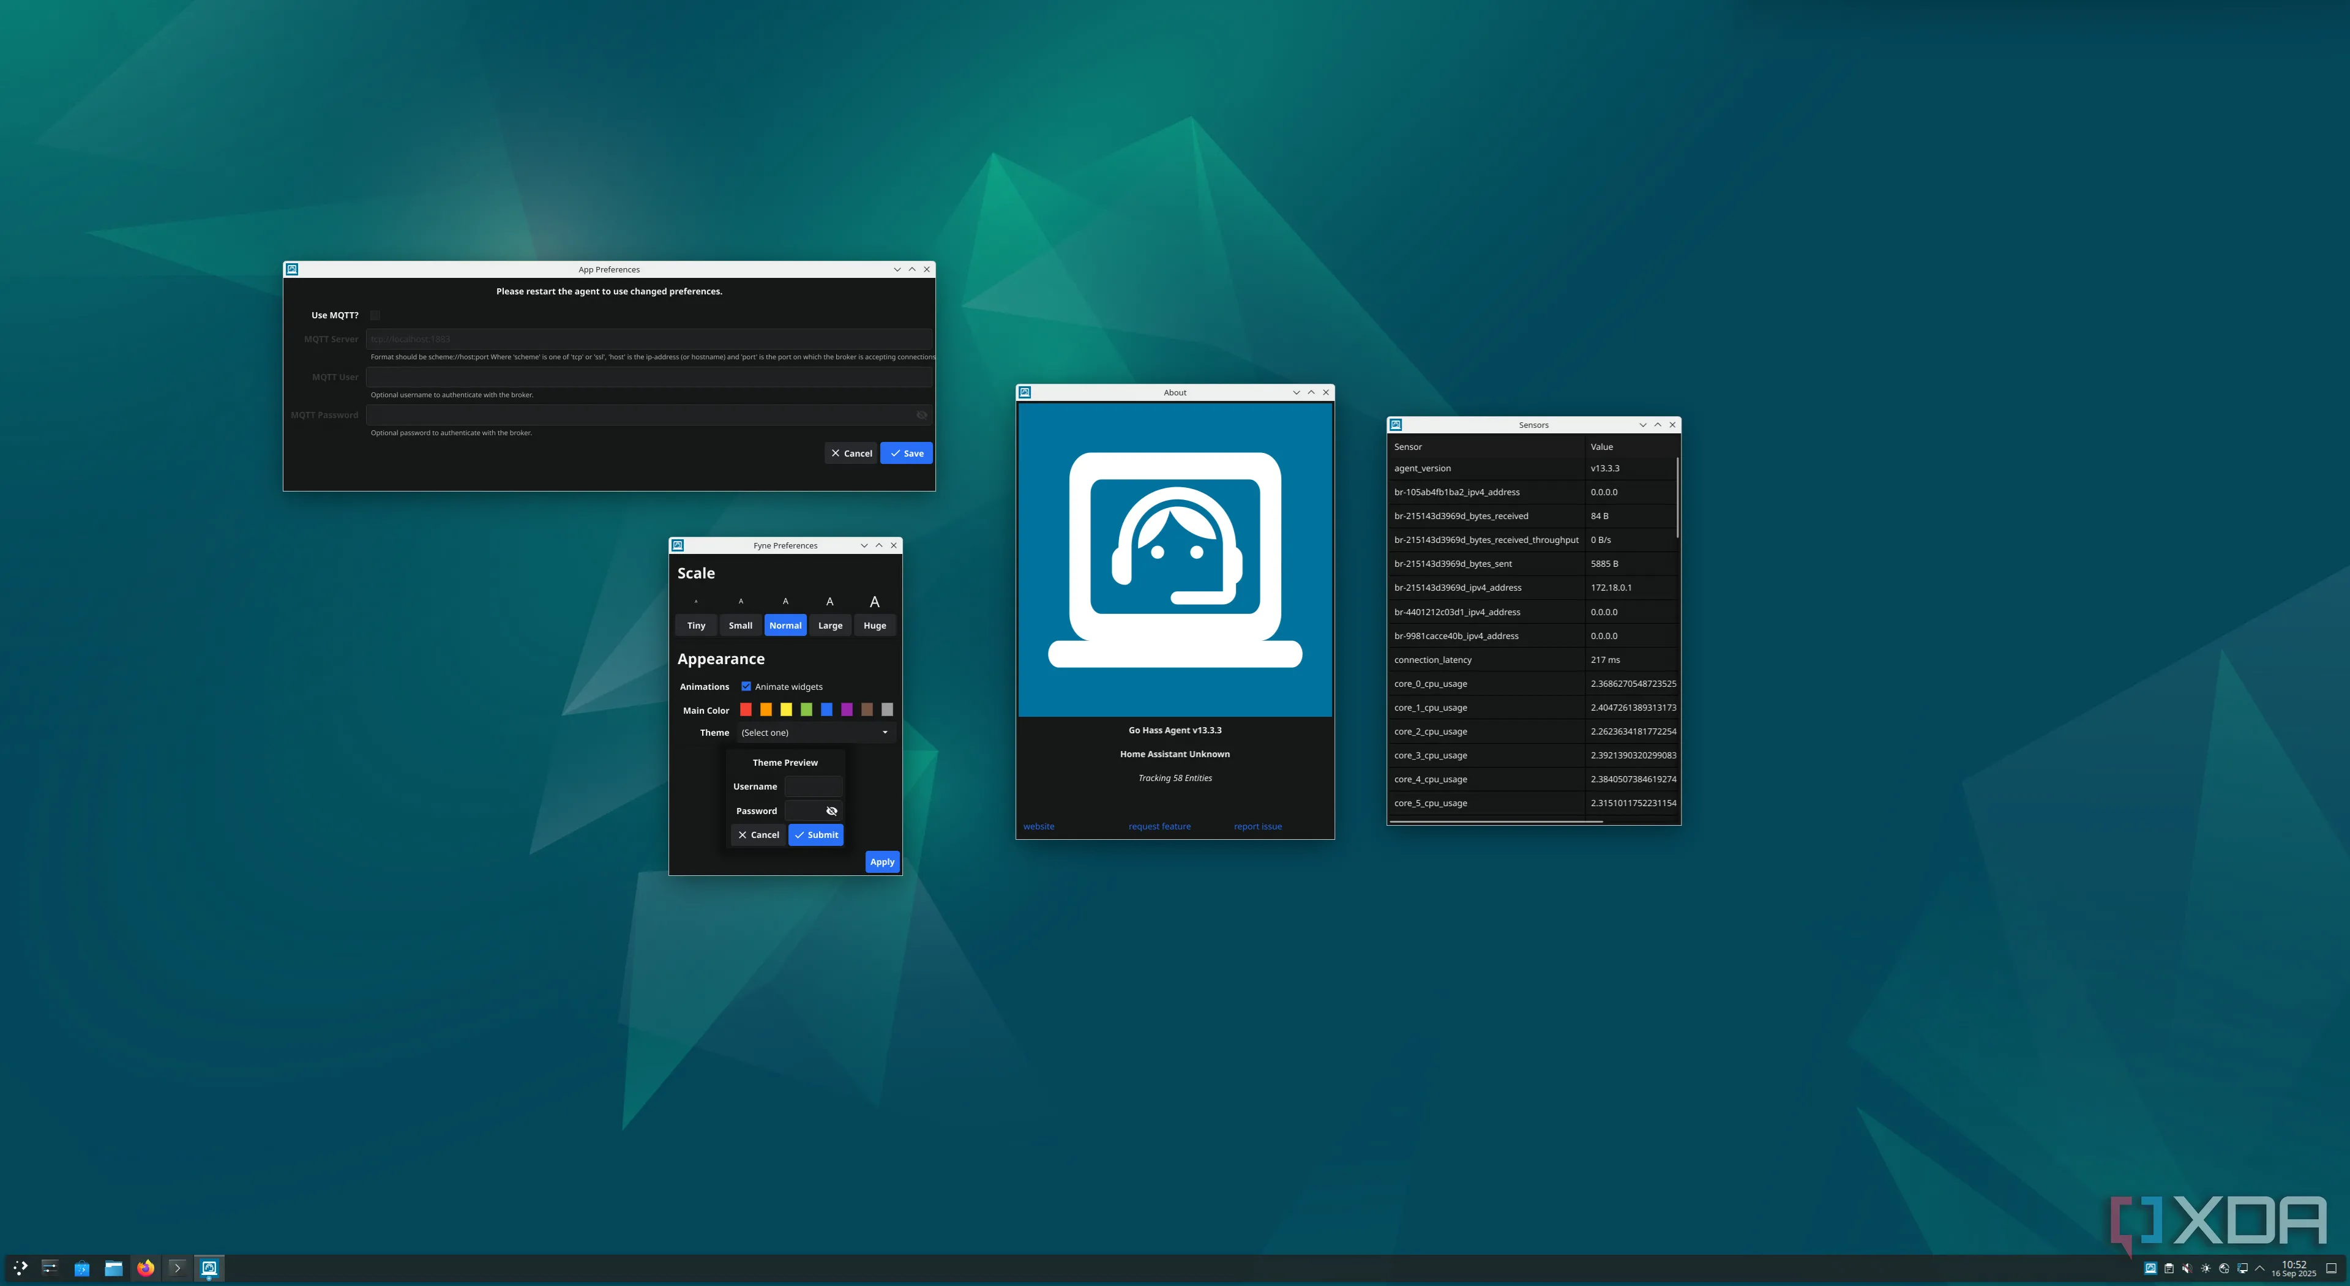Image resolution: width=2350 pixels, height=1286 pixels.
Task: Expand hidden system tray icons
Action: pyautogui.click(x=2261, y=1268)
